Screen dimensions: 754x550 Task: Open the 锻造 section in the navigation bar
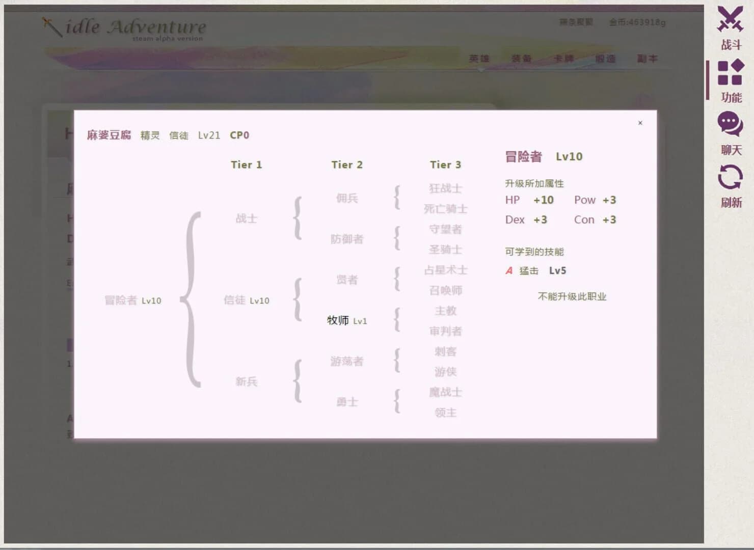point(605,59)
